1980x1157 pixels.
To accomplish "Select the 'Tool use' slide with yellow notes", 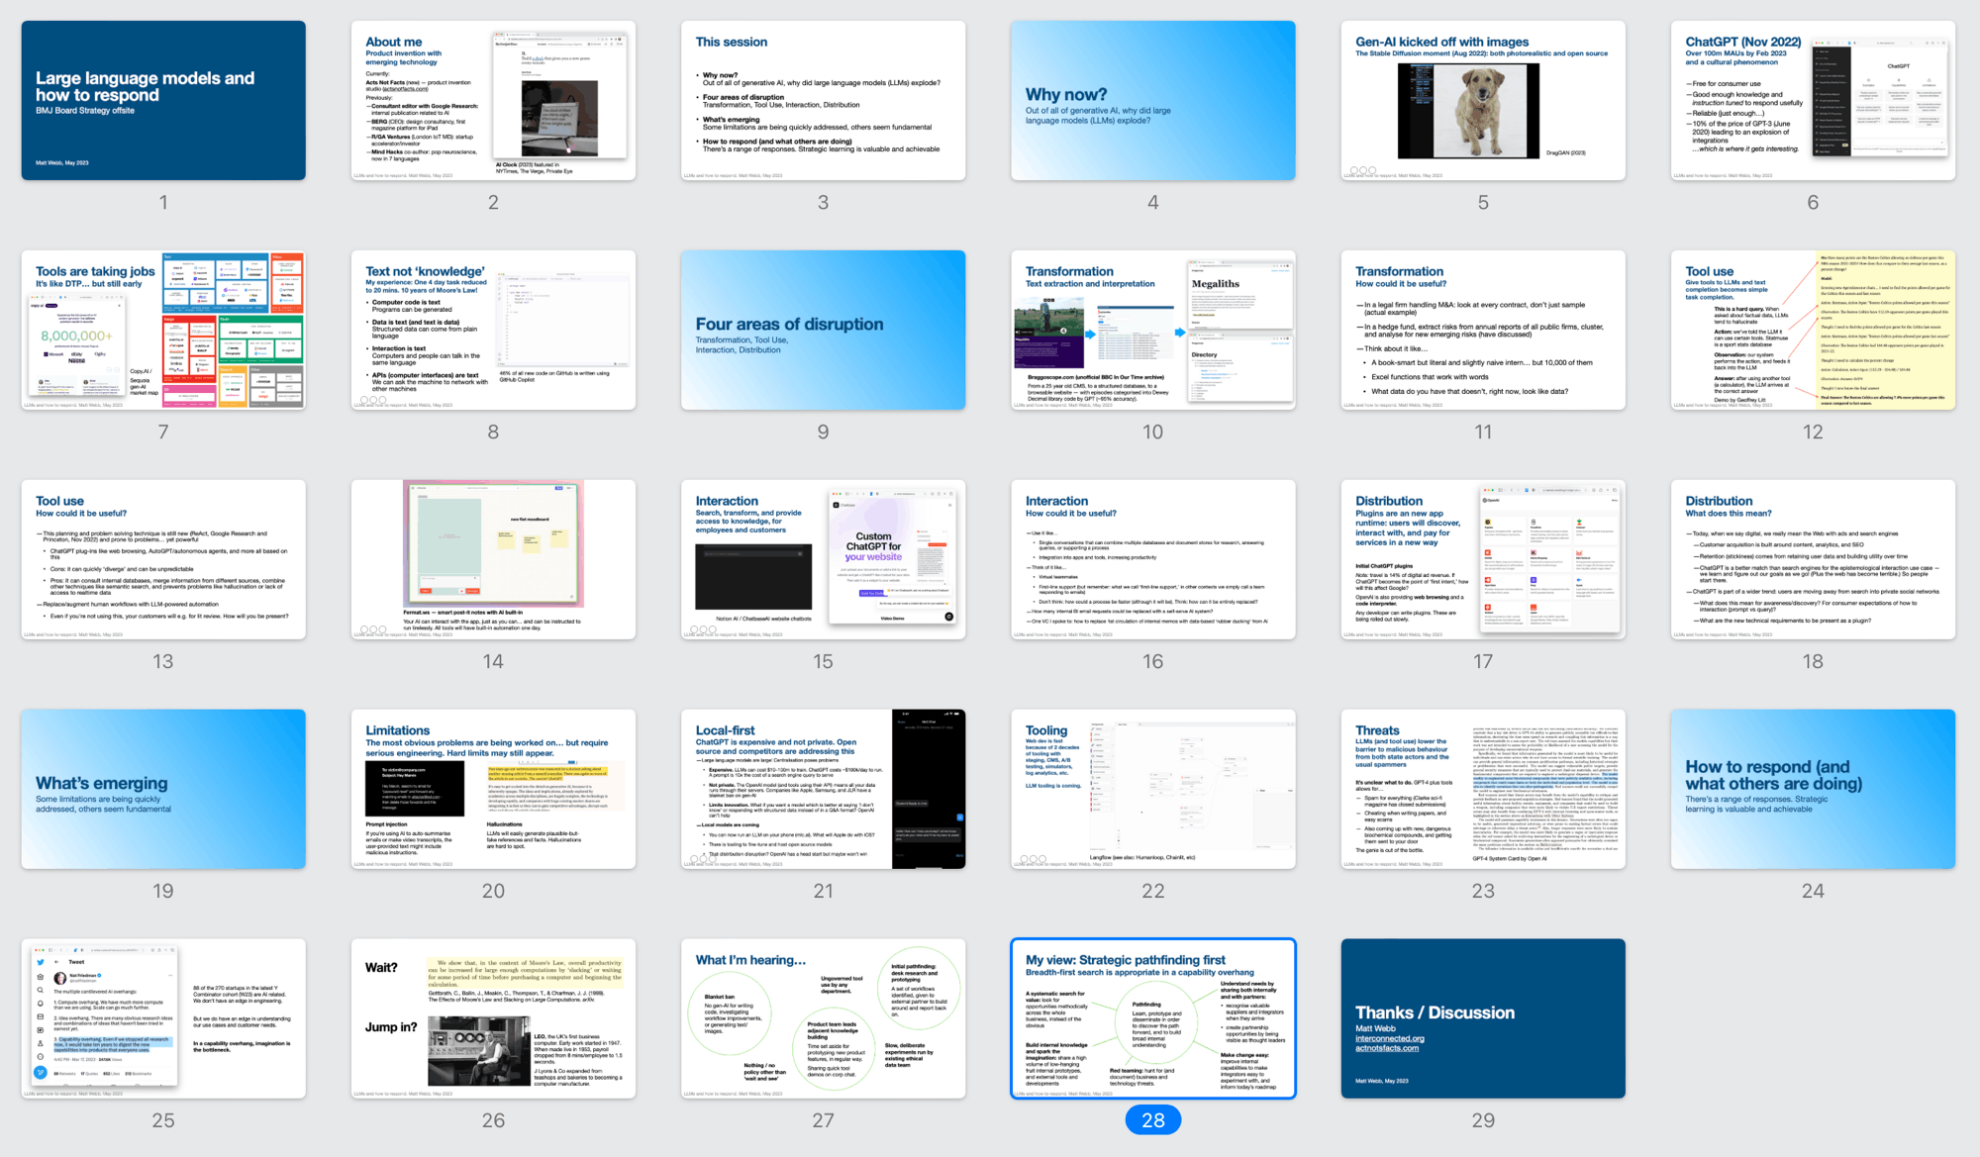I will 1813,330.
